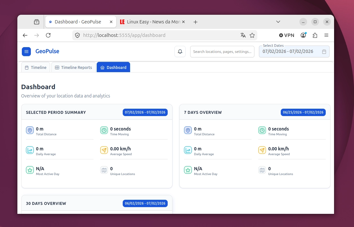Switch to the Timeline tab
Image resolution: width=354 pixels, height=227 pixels.
[x=36, y=67]
